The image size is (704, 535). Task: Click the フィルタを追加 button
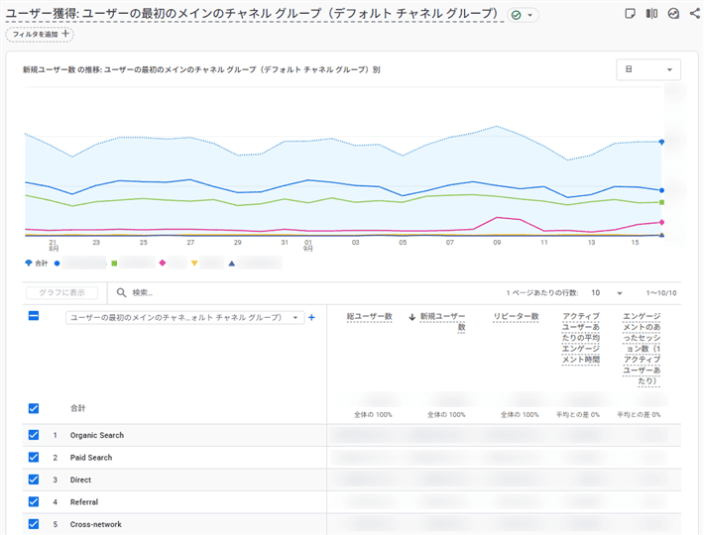click(x=40, y=34)
